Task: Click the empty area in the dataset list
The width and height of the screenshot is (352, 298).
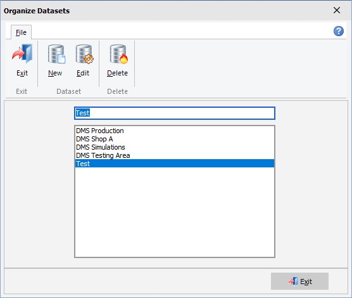Action: 175,212
